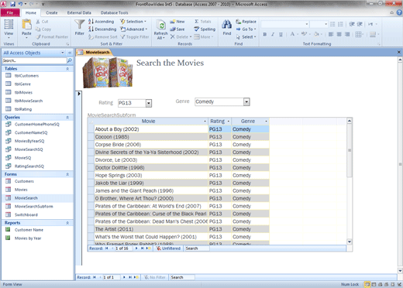Viewport: 403px width, 288px height.
Task: Open the Genre column header dropdown
Action: [x=266, y=122]
